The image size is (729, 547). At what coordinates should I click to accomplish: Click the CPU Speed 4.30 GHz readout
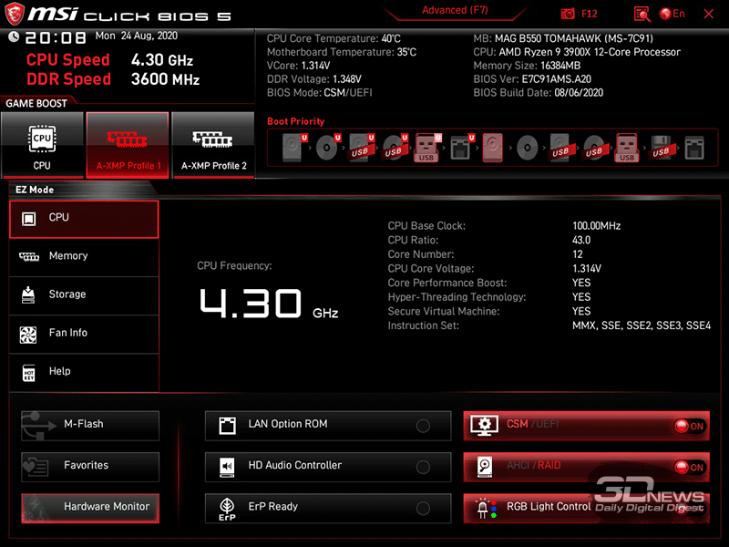(x=109, y=60)
